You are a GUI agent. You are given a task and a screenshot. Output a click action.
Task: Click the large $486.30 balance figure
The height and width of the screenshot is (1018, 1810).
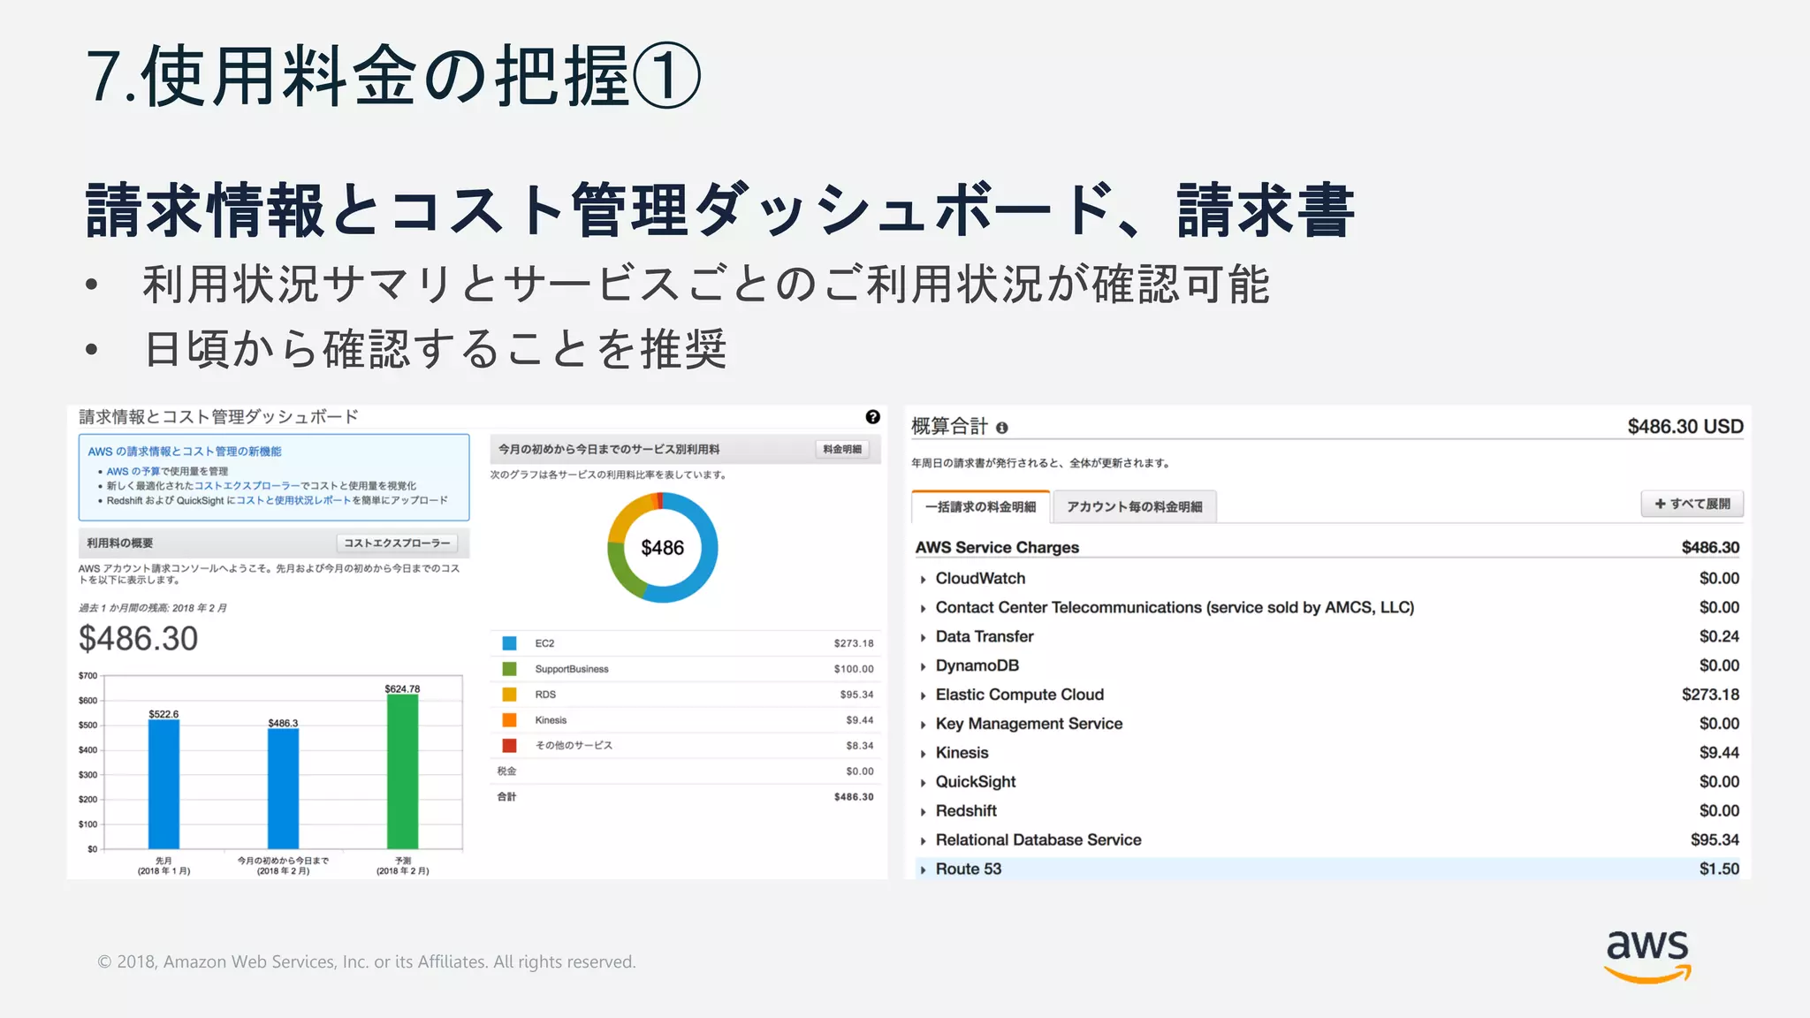tap(139, 638)
